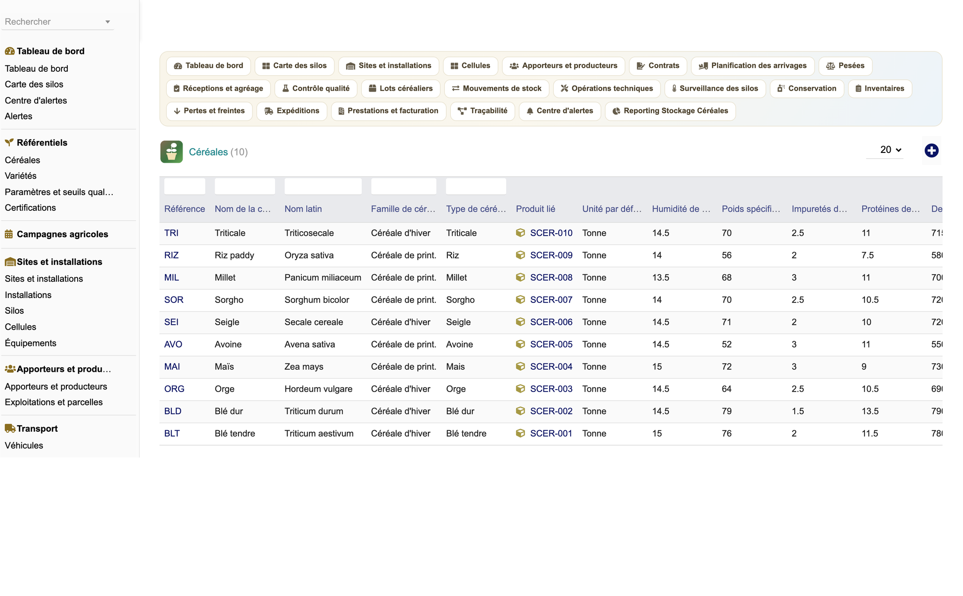Open Silos in the sidebar
Image resolution: width=963 pixels, height=596 pixels.
tap(14, 310)
